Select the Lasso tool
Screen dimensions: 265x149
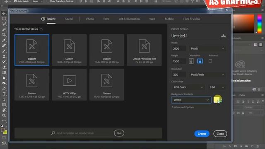(4, 24)
